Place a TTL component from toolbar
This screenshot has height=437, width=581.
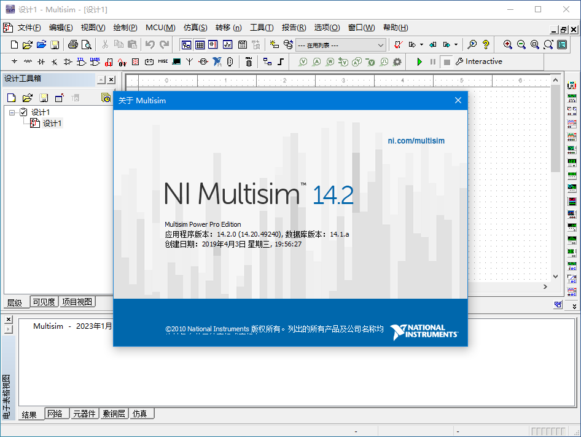(81, 61)
